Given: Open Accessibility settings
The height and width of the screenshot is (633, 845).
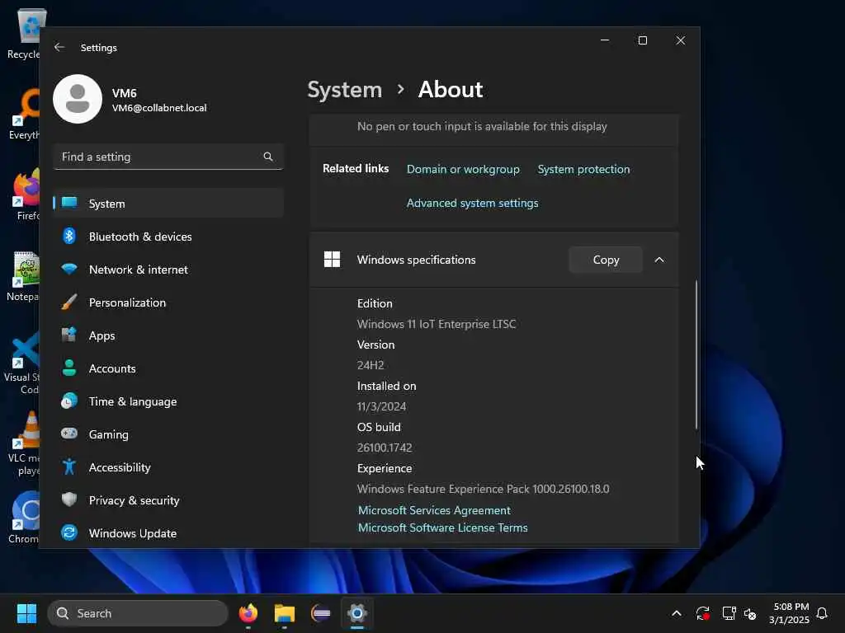Looking at the screenshot, I should 168,467.
